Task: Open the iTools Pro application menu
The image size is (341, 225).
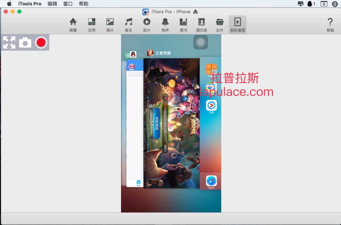Action: [30, 4]
